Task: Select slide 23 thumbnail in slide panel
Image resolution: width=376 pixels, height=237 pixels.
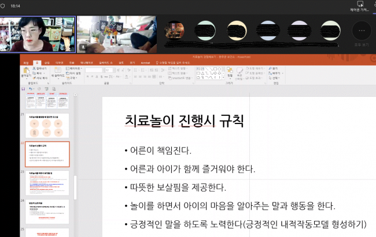Action: [x=47, y=183]
